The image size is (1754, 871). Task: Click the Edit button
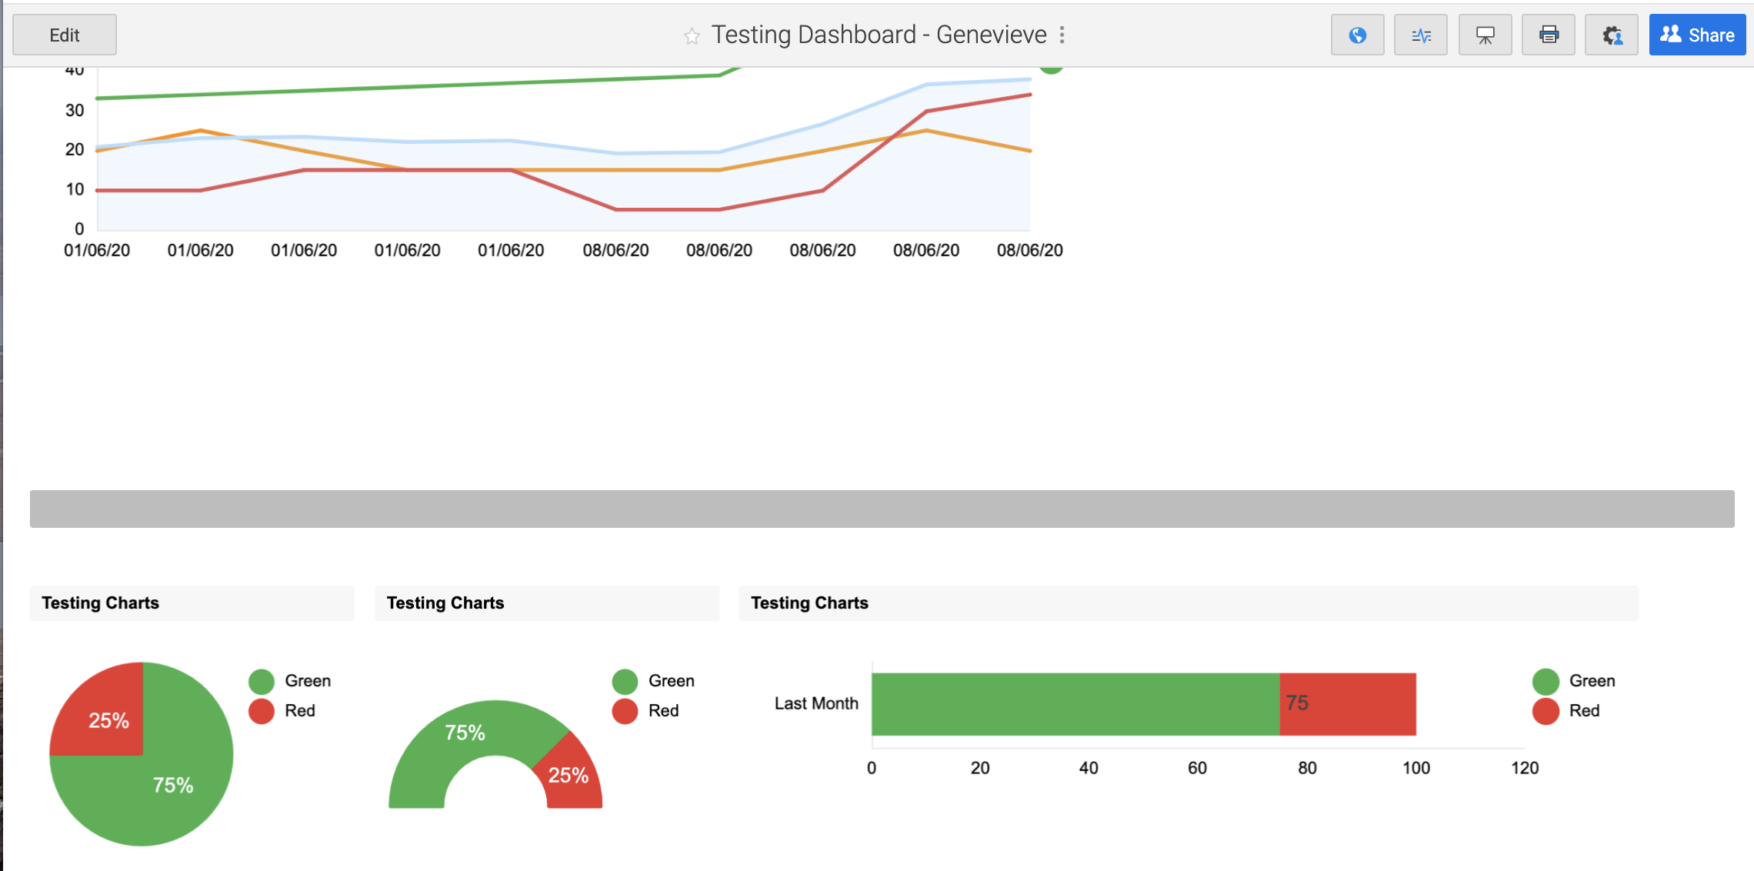(x=64, y=35)
